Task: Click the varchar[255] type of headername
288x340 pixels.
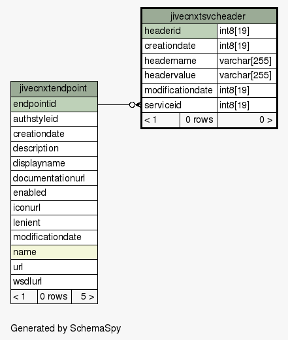Action: (x=247, y=61)
